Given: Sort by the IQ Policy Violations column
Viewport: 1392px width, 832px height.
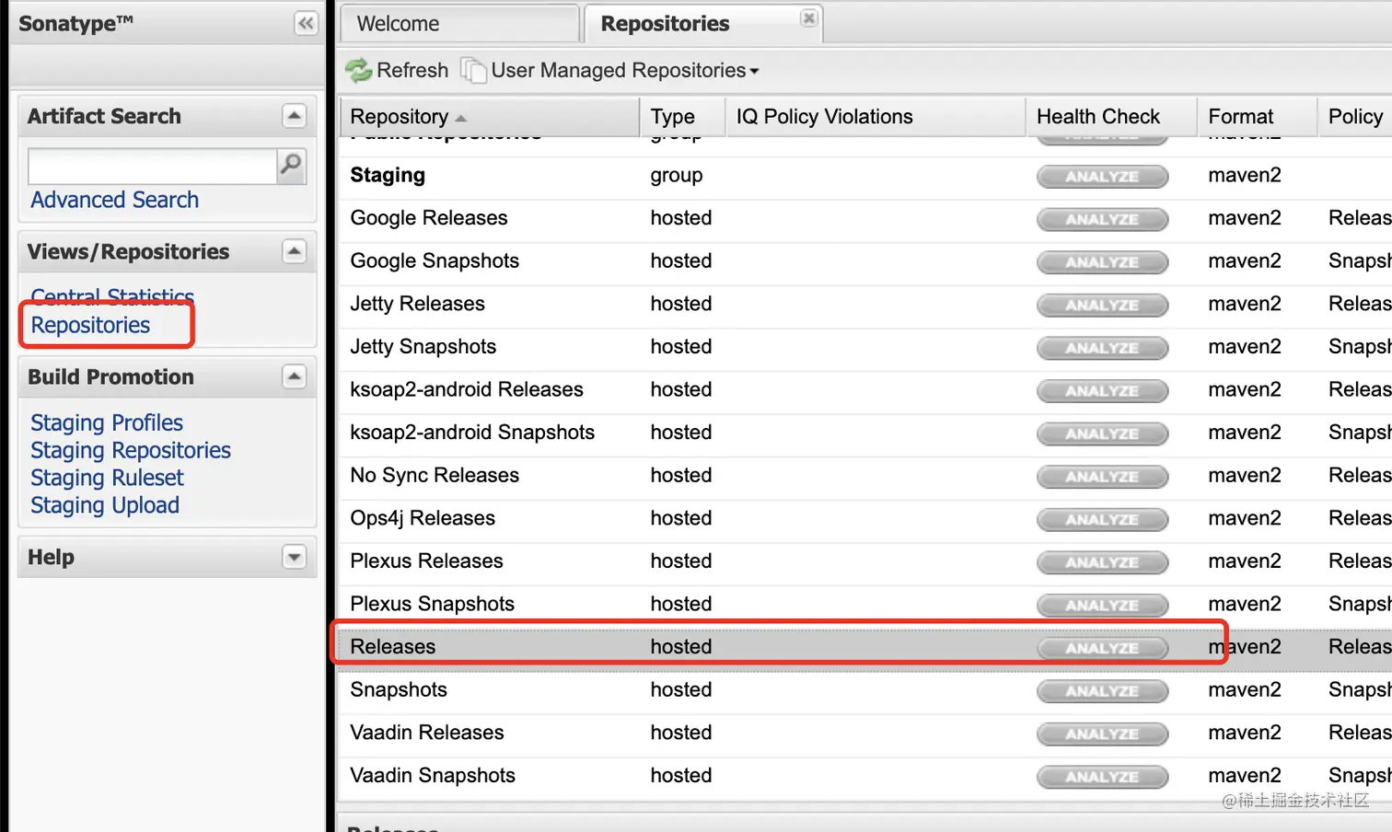Looking at the screenshot, I should (x=876, y=117).
